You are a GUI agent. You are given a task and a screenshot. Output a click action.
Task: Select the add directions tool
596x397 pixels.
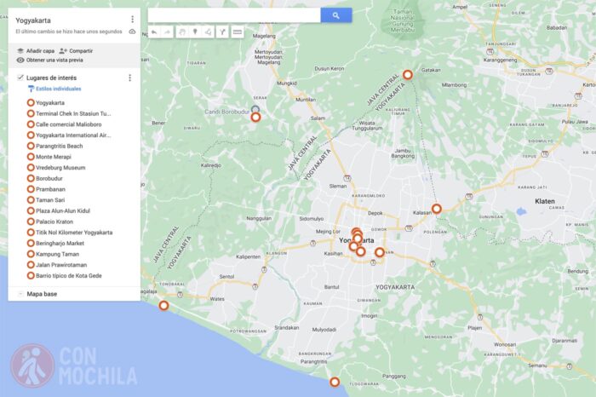click(223, 32)
